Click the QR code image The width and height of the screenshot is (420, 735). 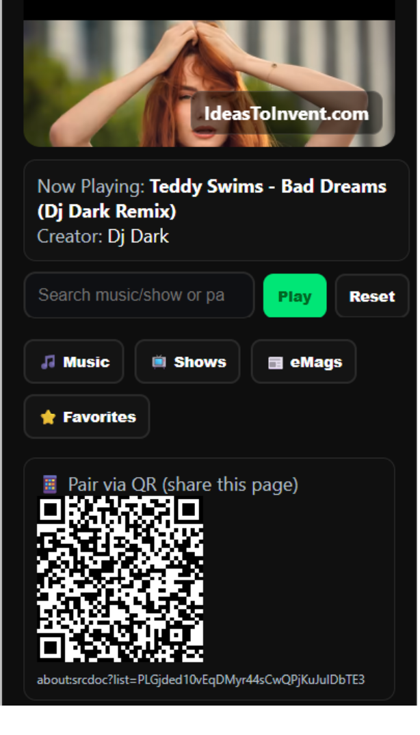(x=120, y=579)
